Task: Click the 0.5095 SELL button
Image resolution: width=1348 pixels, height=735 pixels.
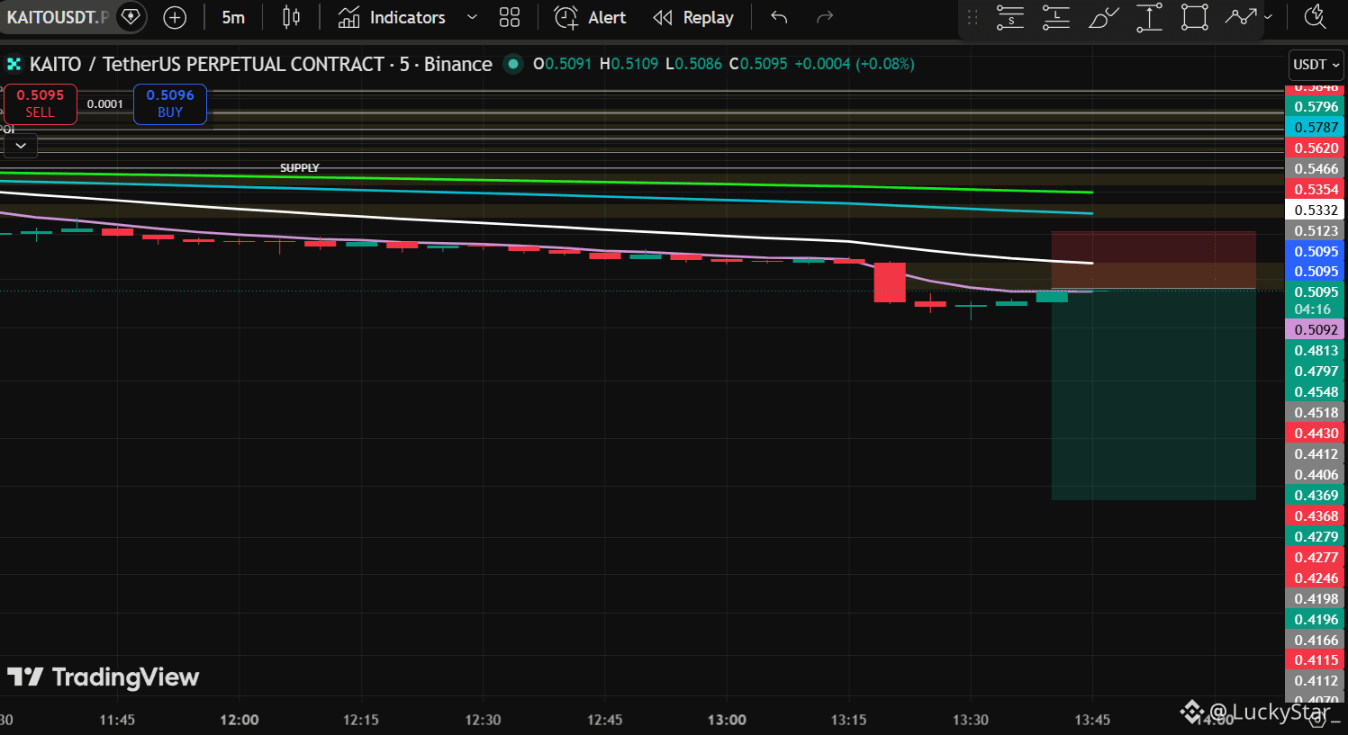Action: pos(40,103)
